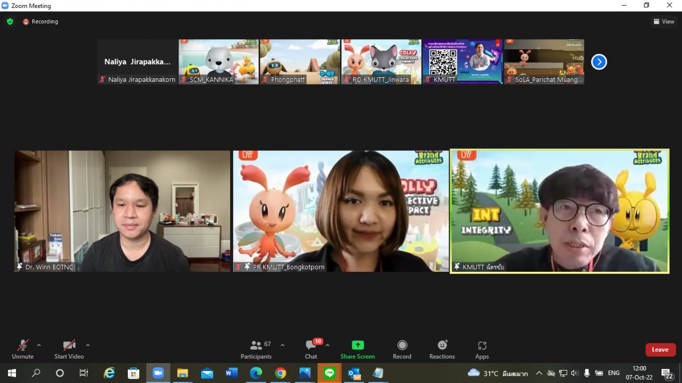Open File Explorer from the taskbar
This screenshot has width=682, height=383.
click(182, 373)
